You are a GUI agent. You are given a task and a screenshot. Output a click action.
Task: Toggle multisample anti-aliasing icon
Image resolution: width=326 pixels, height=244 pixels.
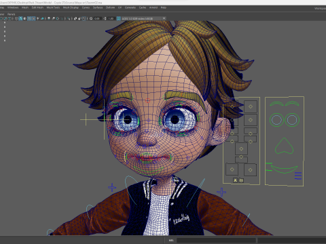click(x=58, y=18)
